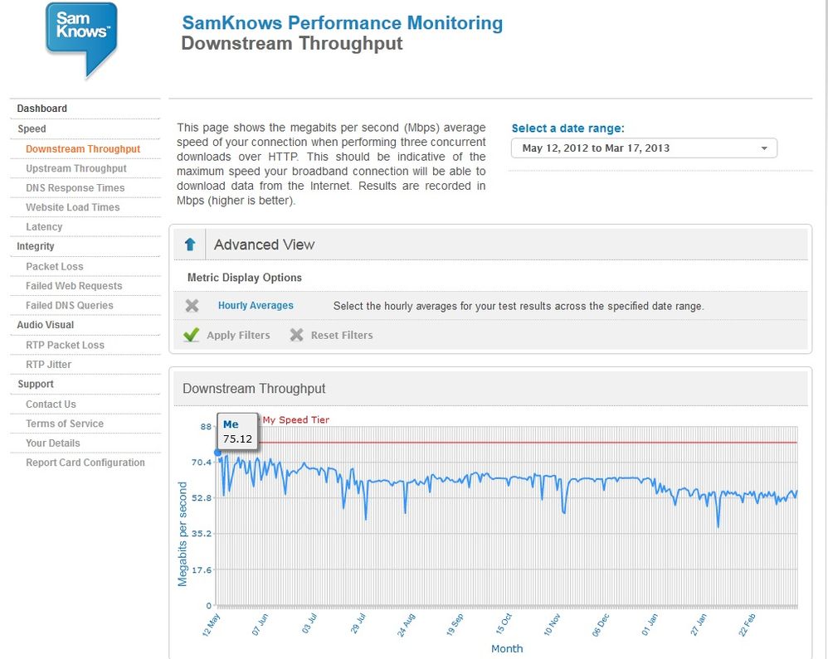Click the SamKnows speech bubble logo
This screenshot has width=828, height=659.
tap(81, 40)
